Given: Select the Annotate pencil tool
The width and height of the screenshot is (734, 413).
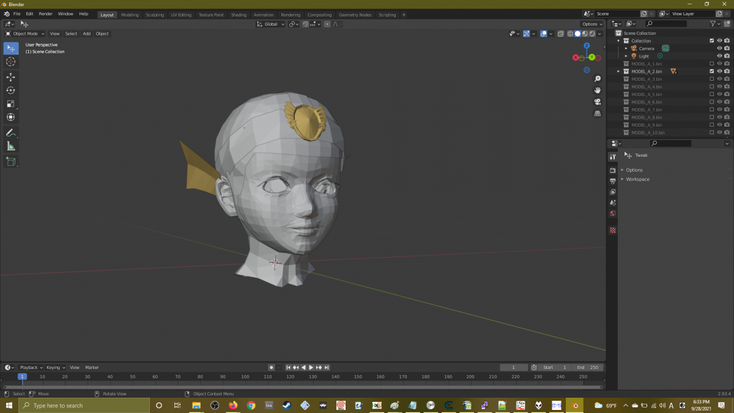Looking at the screenshot, I should 11,133.
